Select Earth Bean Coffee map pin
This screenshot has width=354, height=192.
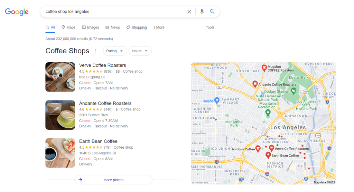[268, 155]
